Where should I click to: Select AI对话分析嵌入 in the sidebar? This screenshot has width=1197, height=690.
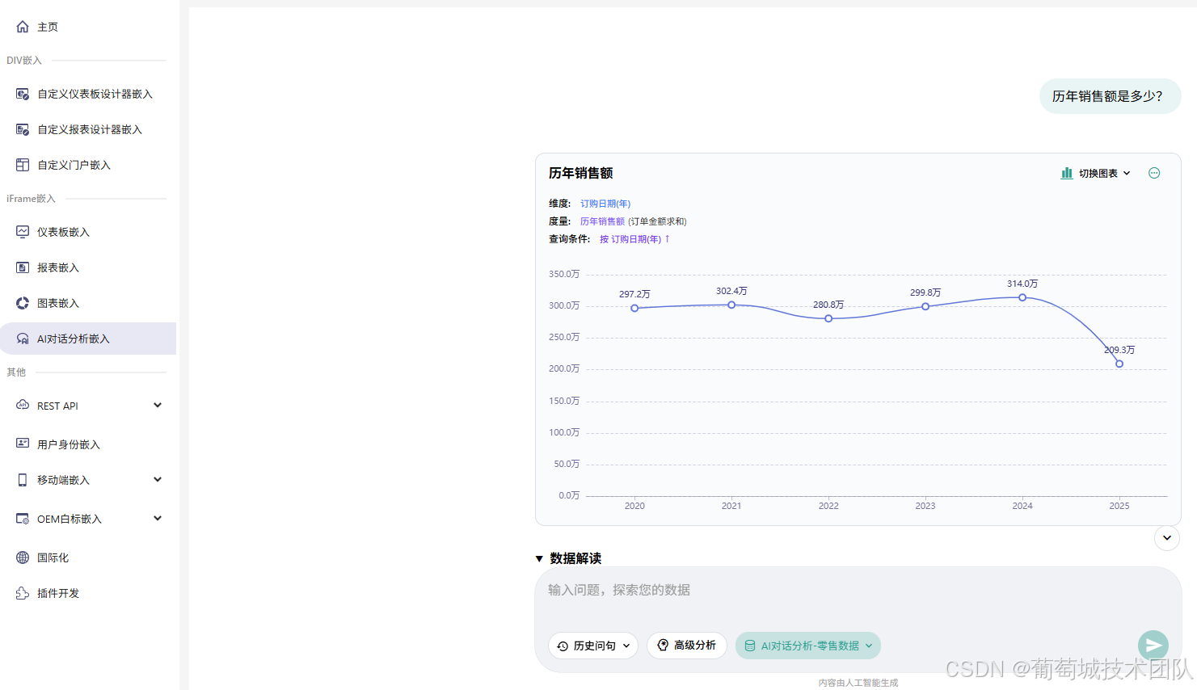click(73, 339)
